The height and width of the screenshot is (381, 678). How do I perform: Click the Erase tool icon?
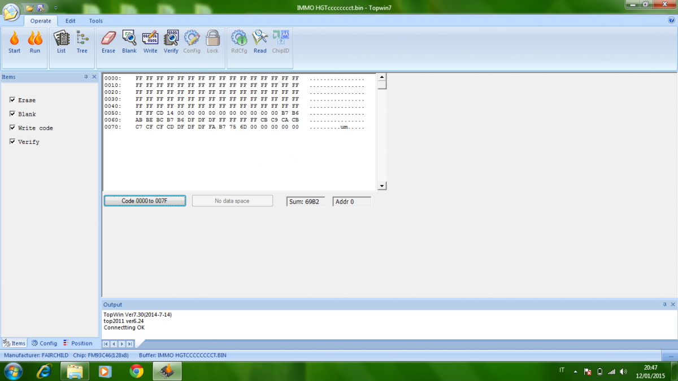tap(108, 38)
